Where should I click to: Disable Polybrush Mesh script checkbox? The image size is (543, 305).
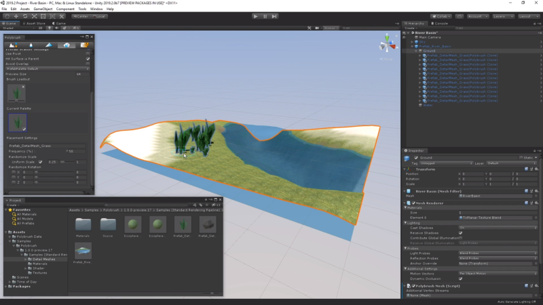click(x=413, y=286)
